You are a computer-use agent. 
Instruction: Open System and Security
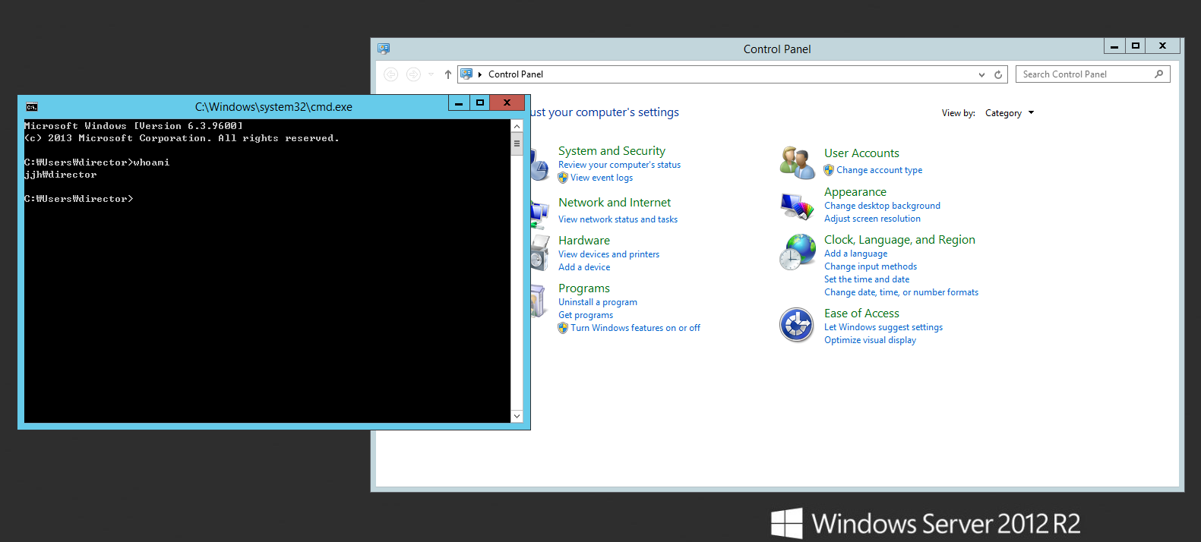[x=612, y=151]
